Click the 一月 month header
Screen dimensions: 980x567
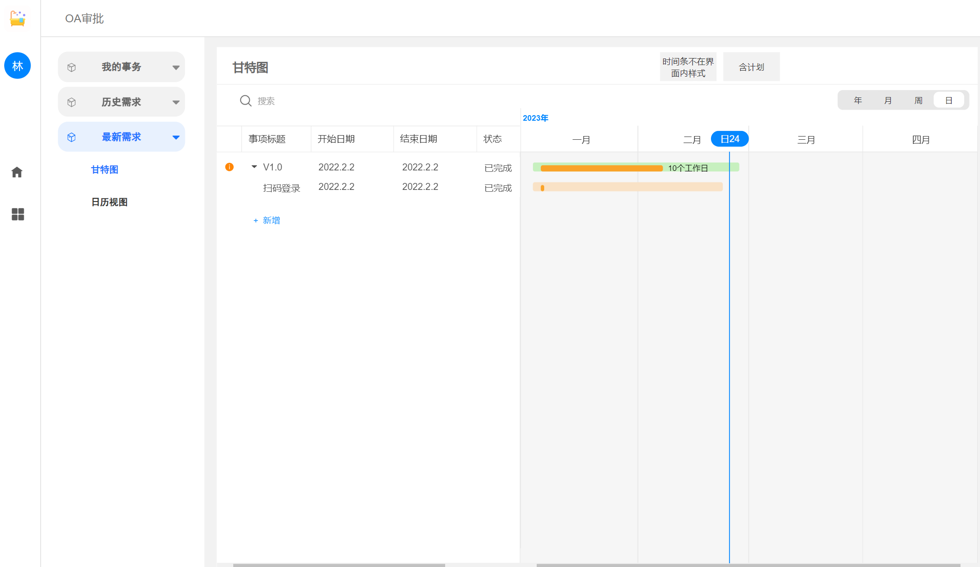(x=581, y=140)
